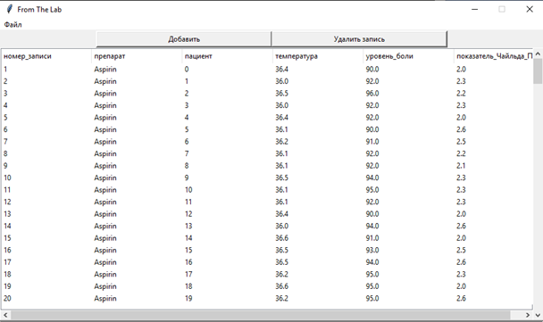The width and height of the screenshot is (543, 322).
Task: Click temperature 36.6 in record 15
Action: [282, 238]
